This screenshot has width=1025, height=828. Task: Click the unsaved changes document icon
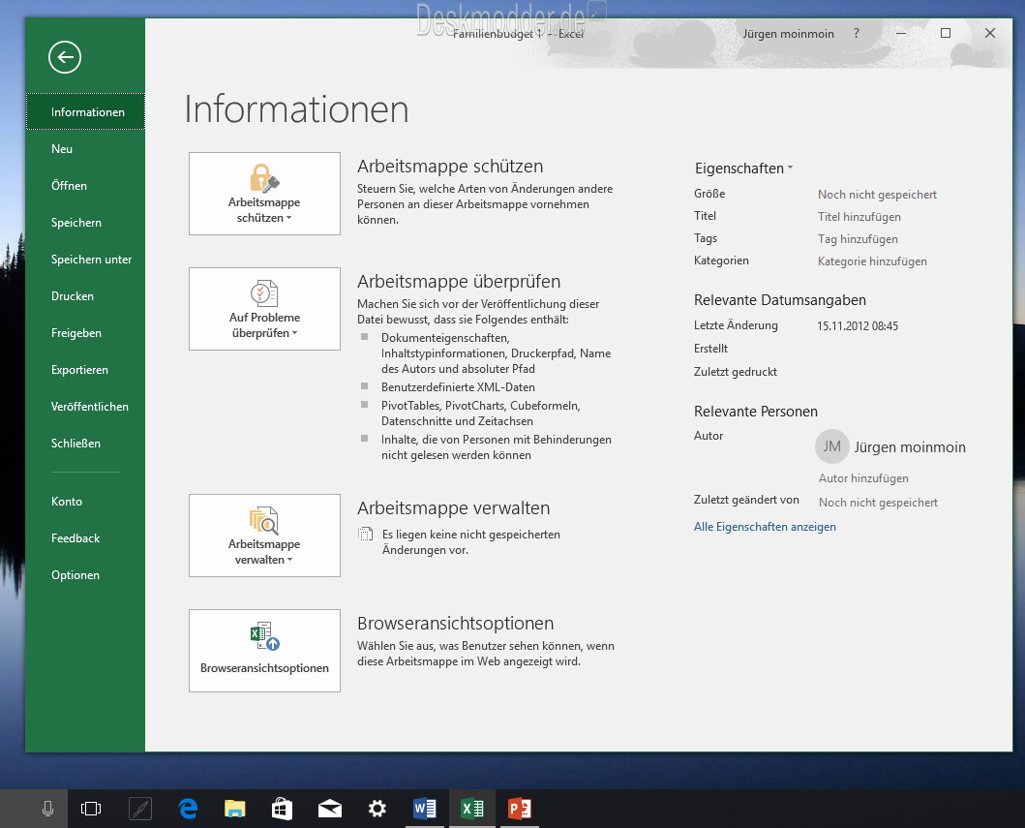tap(365, 535)
